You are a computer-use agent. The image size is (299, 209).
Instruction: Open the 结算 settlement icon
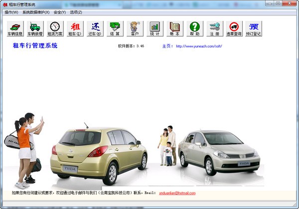coord(116,29)
